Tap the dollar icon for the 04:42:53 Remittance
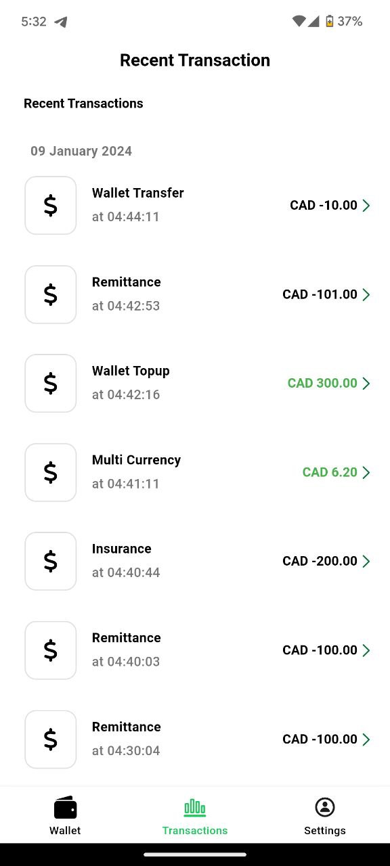390x866 pixels. click(50, 294)
